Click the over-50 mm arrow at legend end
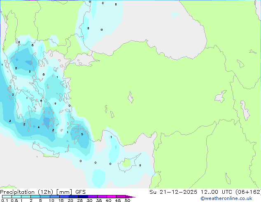 pyautogui.click(x=130, y=197)
